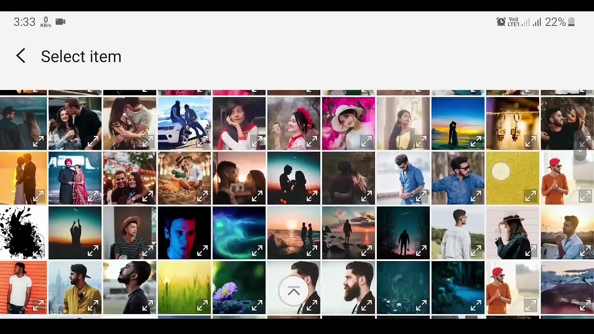Tap the round scroll-to-top button
594x334 pixels.
coord(293,291)
